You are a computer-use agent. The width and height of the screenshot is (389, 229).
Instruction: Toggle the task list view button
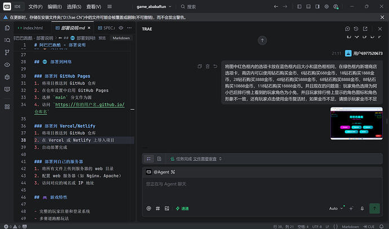point(149,159)
